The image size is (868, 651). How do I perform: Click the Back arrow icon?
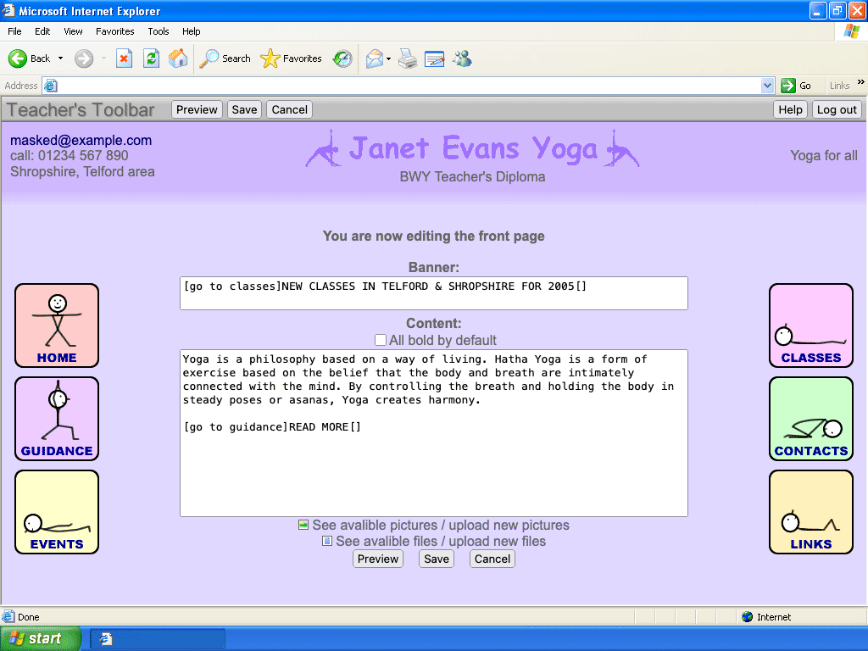point(18,58)
